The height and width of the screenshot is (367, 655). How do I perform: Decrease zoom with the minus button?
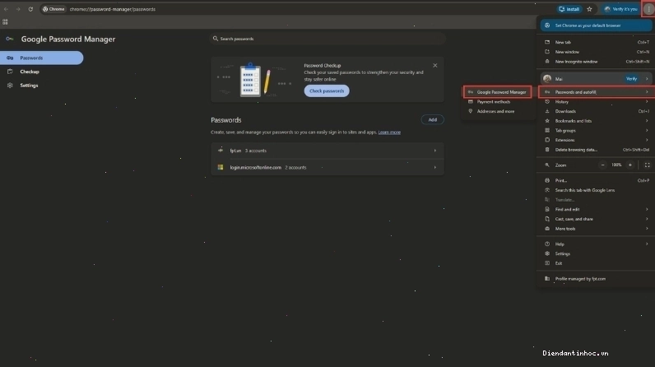point(603,165)
